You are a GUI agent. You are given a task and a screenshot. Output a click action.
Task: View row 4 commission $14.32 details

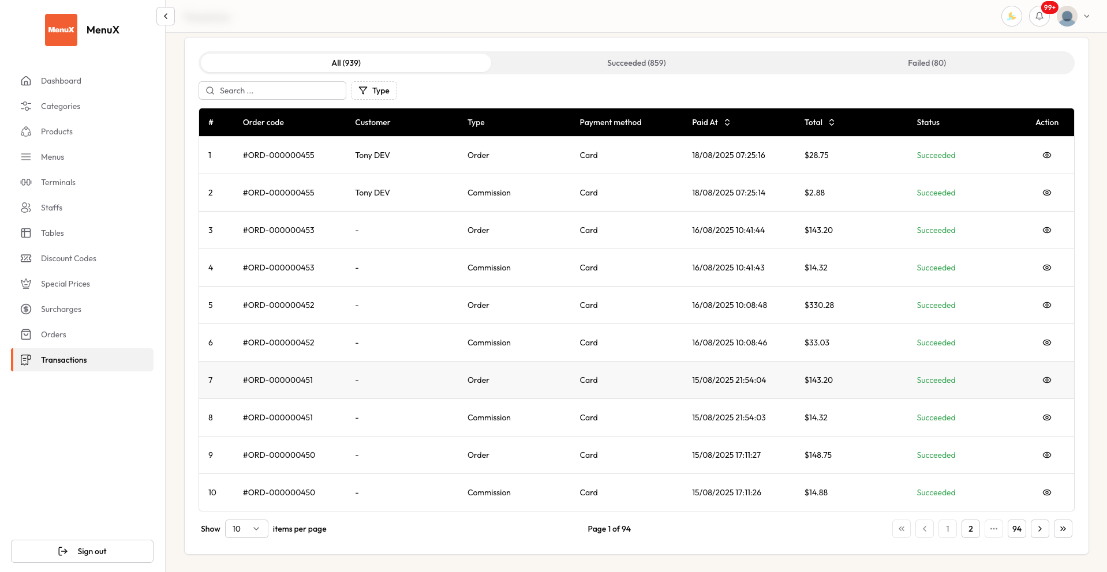coord(1046,268)
